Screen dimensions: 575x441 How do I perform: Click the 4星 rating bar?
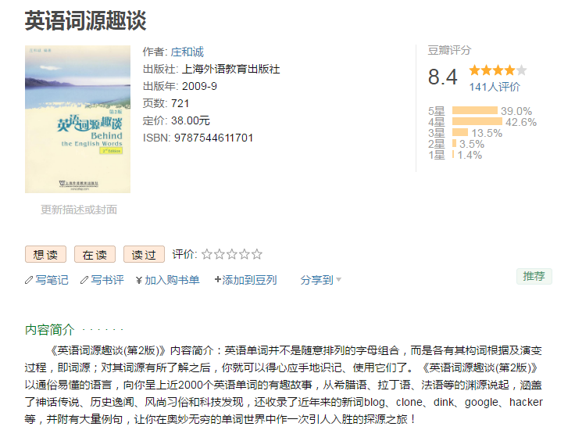coord(477,121)
